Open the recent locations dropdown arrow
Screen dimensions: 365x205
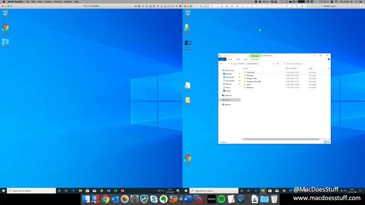click(228, 63)
